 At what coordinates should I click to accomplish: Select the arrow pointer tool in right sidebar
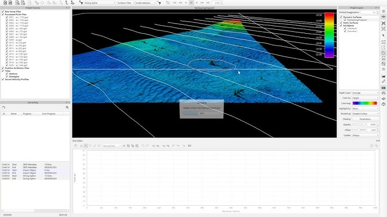tap(383, 35)
